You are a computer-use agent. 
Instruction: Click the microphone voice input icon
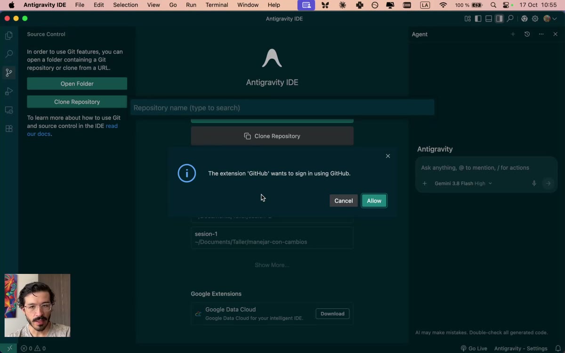534,184
